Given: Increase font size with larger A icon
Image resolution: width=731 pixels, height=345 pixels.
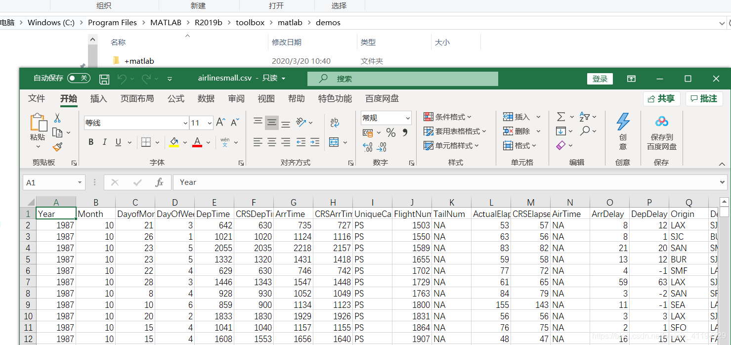Looking at the screenshot, I should pyautogui.click(x=221, y=123).
